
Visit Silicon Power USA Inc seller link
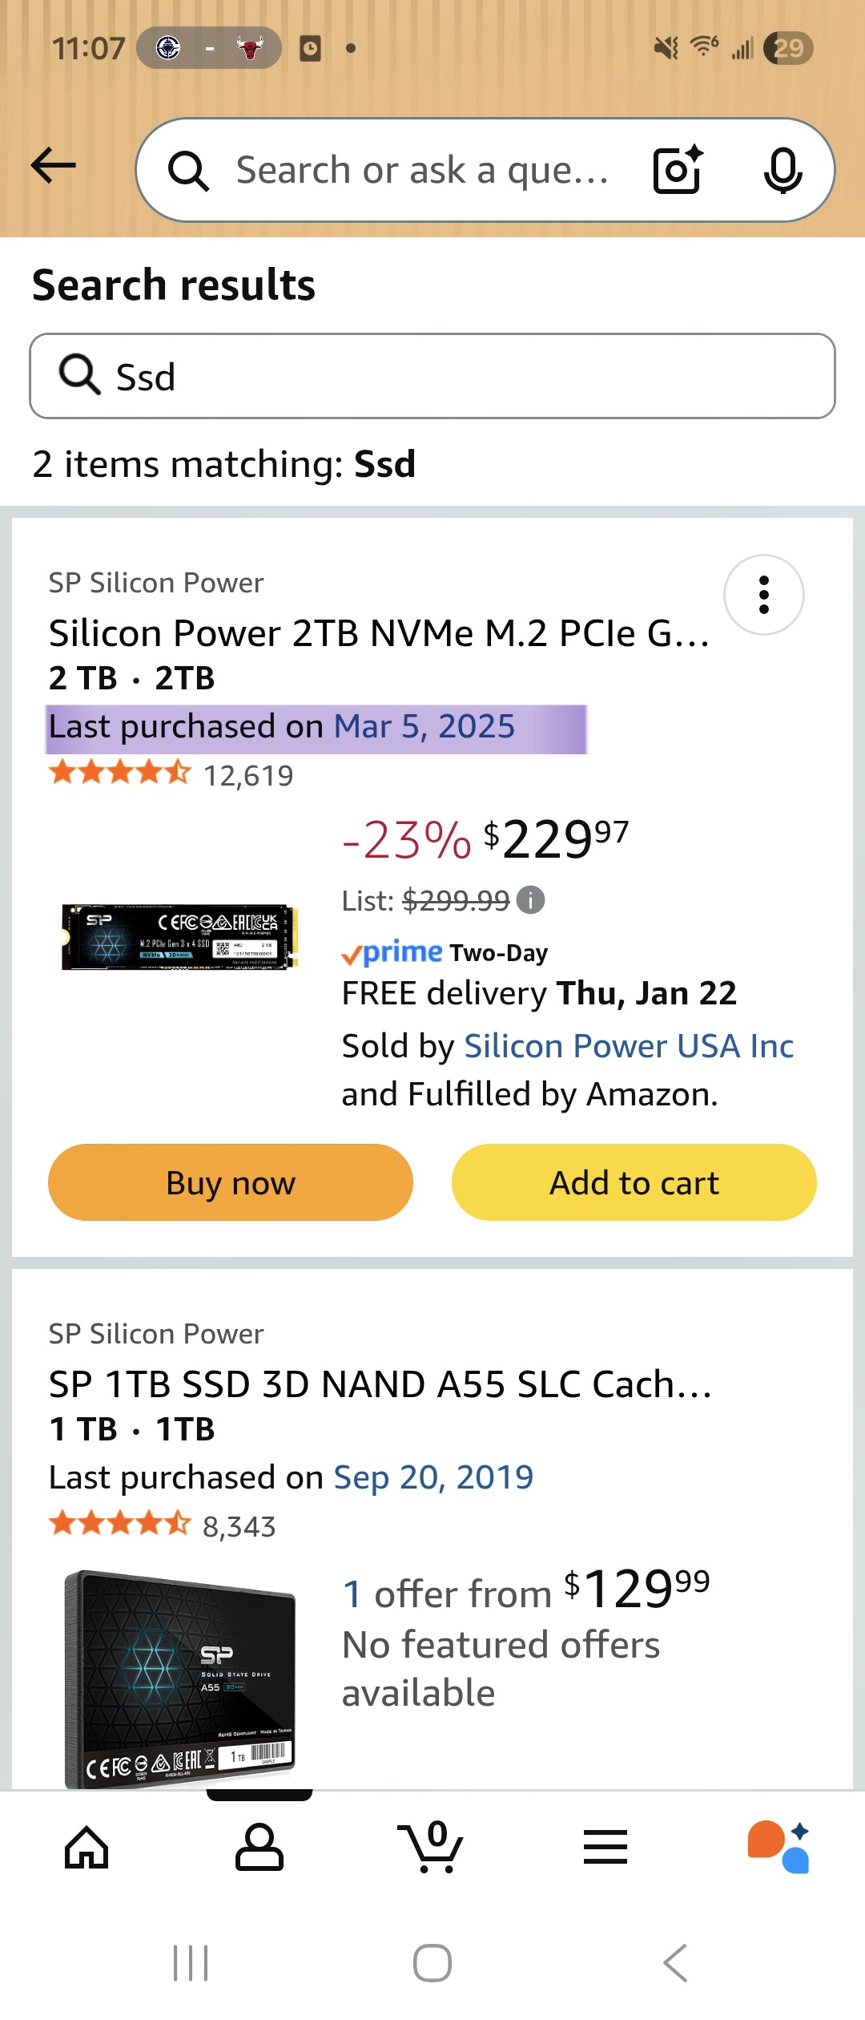point(629,1045)
